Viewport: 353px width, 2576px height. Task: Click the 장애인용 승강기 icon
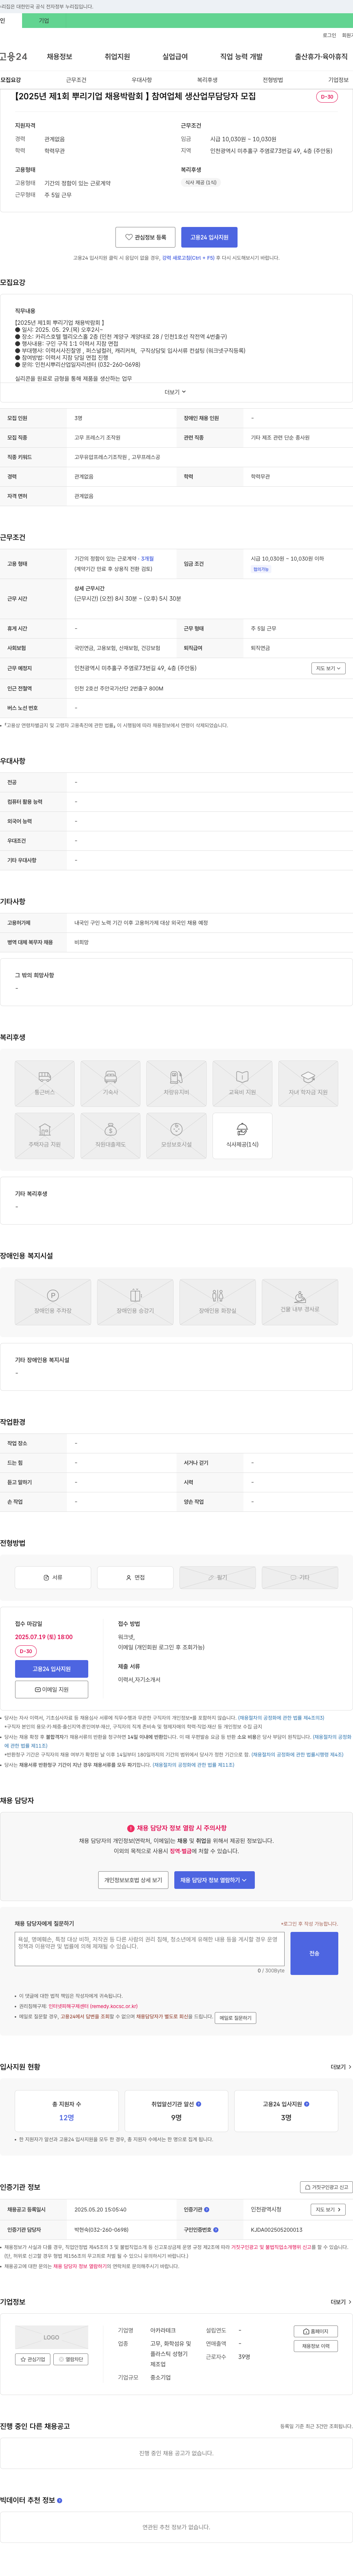(135, 1302)
